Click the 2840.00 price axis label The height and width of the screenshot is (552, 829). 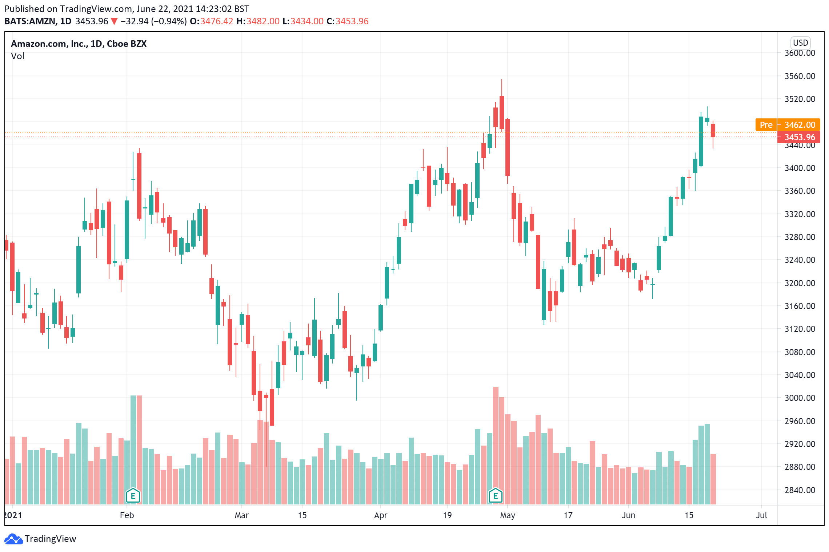click(x=800, y=490)
